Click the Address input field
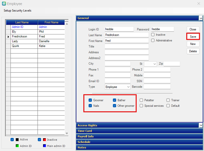The image size is (204, 151). point(127,52)
